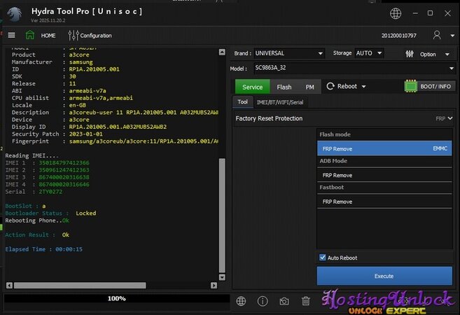Click the info icon in bottom toolbar

pyautogui.click(x=263, y=301)
